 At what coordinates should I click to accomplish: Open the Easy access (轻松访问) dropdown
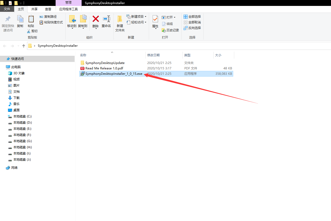pyautogui.click(x=136, y=22)
